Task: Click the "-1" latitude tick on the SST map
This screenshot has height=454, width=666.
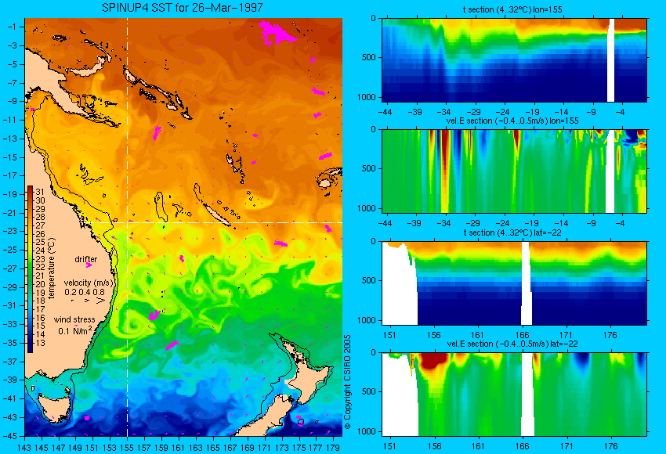Action: pos(13,27)
